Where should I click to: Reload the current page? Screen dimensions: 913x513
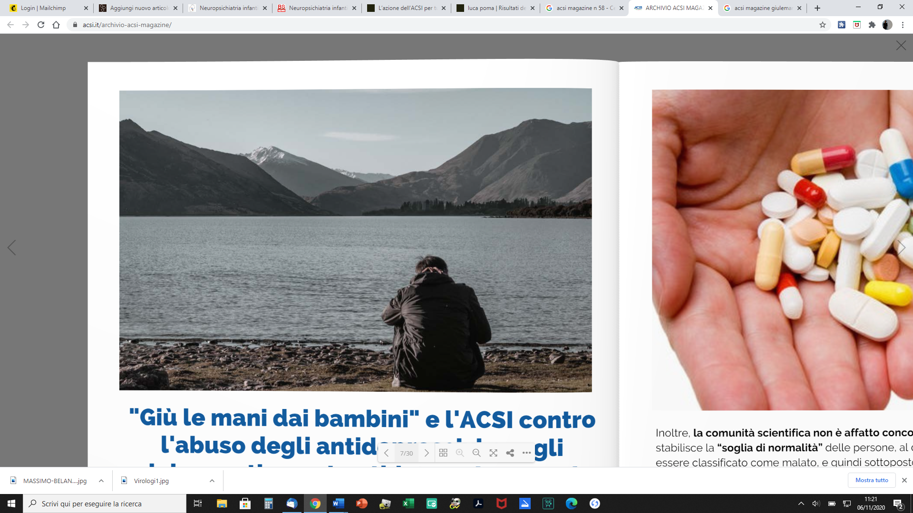coord(41,25)
